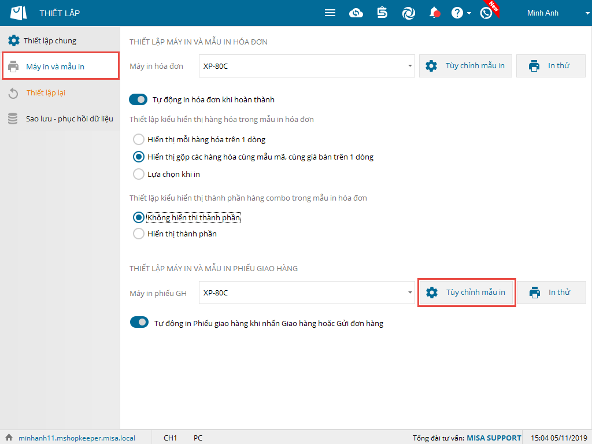The height and width of the screenshot is (444, 592).
Task: Click the MShopKeeper shopping bag logo
Action: 18,13
